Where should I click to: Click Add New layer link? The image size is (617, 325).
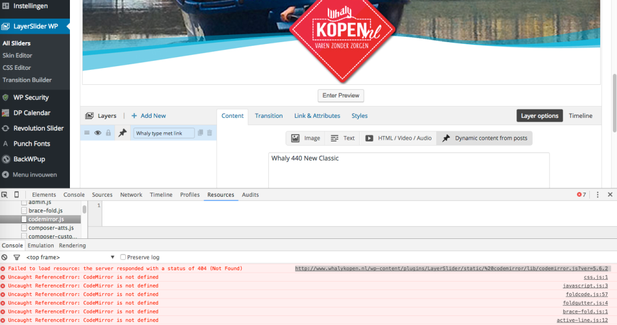coord(149,116)
